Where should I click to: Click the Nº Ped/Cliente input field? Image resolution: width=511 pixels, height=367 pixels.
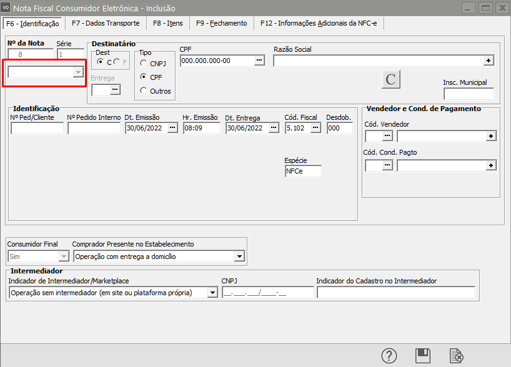point(37,128)
